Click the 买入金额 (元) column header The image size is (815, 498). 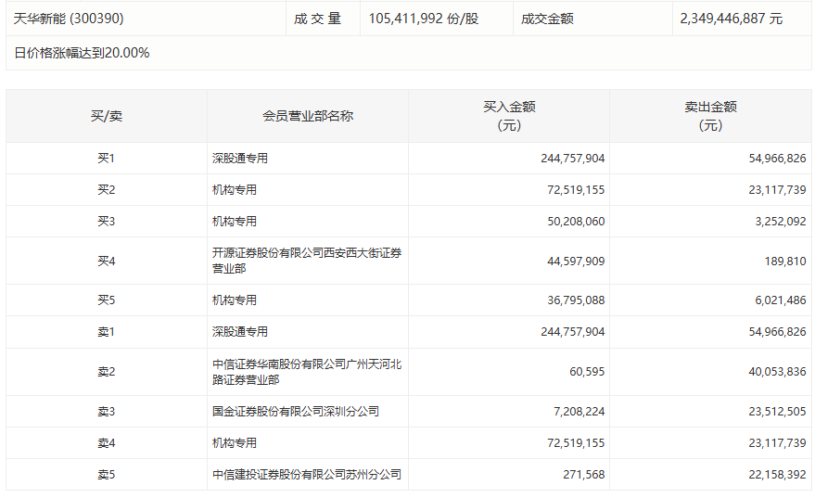point(509,116)
